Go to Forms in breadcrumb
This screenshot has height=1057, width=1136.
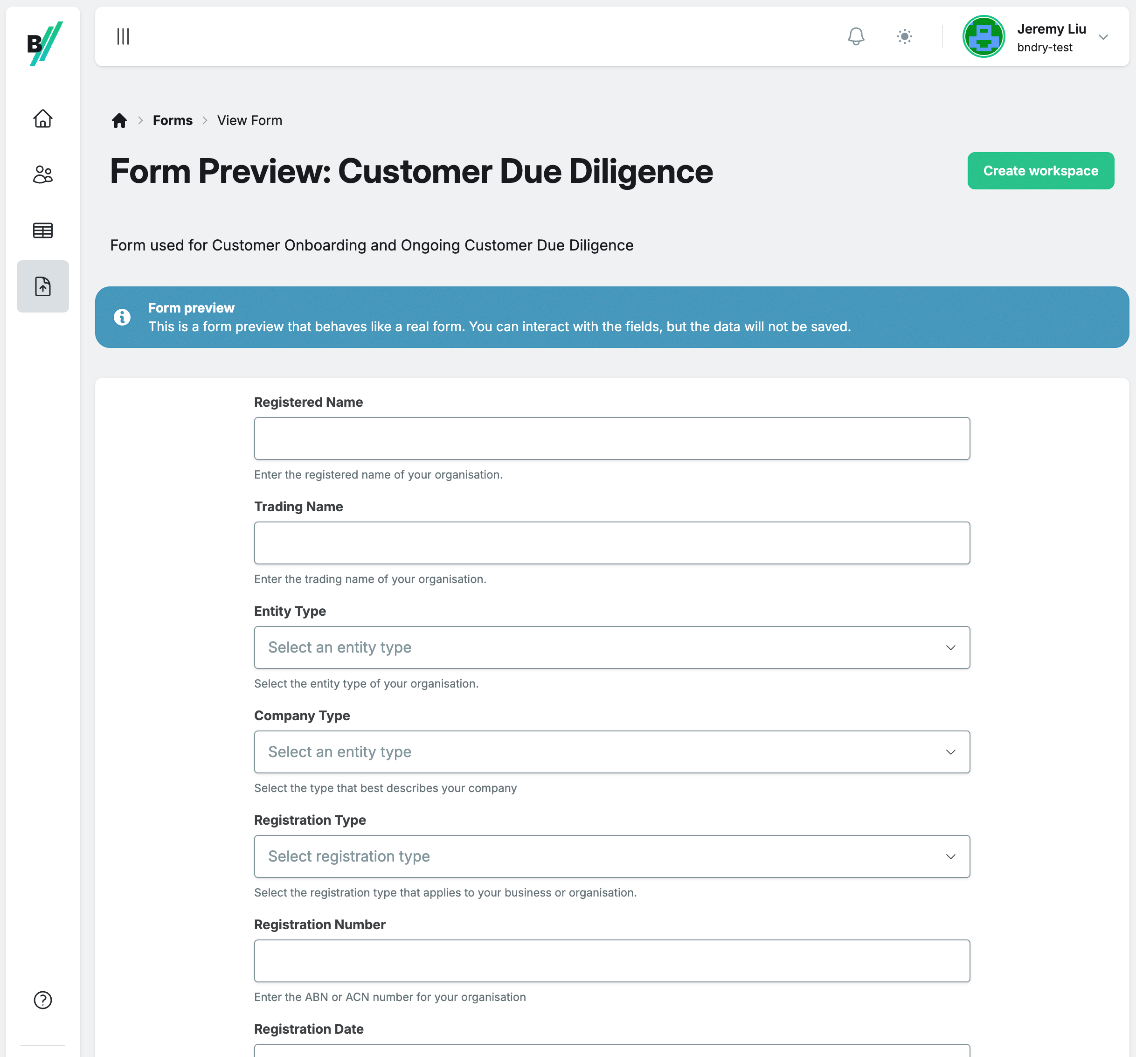[173, 121]
